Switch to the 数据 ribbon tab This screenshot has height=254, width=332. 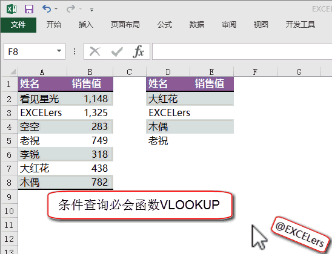coord(197,25)
